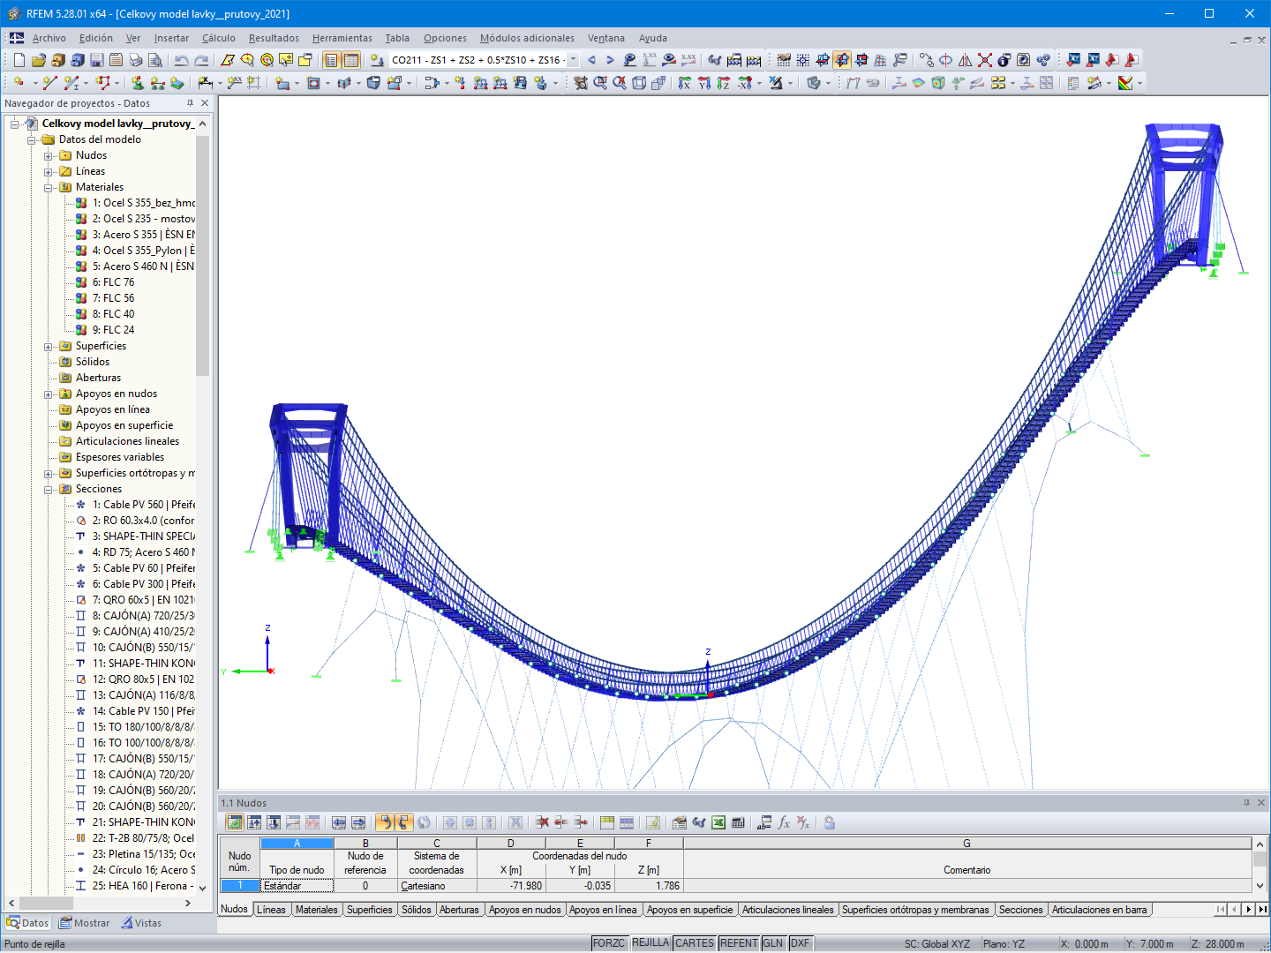
Task: Undo the last action in the main toolbar
Action: (x=181, y=60)
